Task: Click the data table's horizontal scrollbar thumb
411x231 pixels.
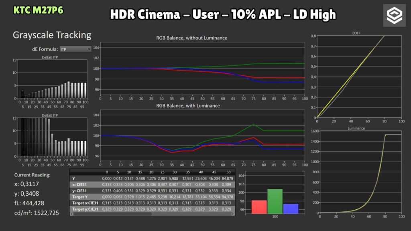Action: 113,214
